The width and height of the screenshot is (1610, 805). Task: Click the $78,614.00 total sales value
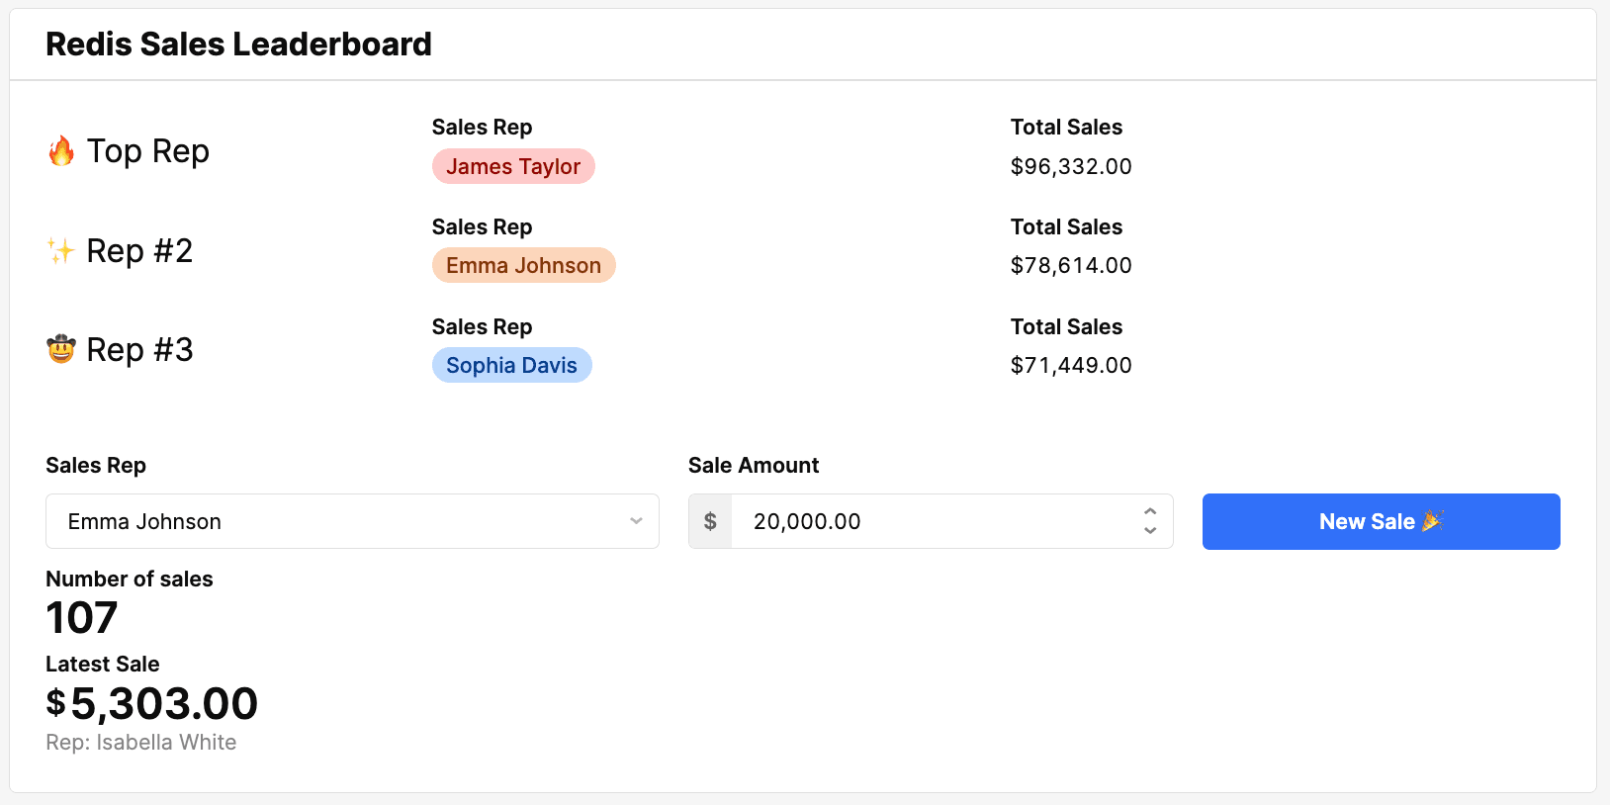1071,265
